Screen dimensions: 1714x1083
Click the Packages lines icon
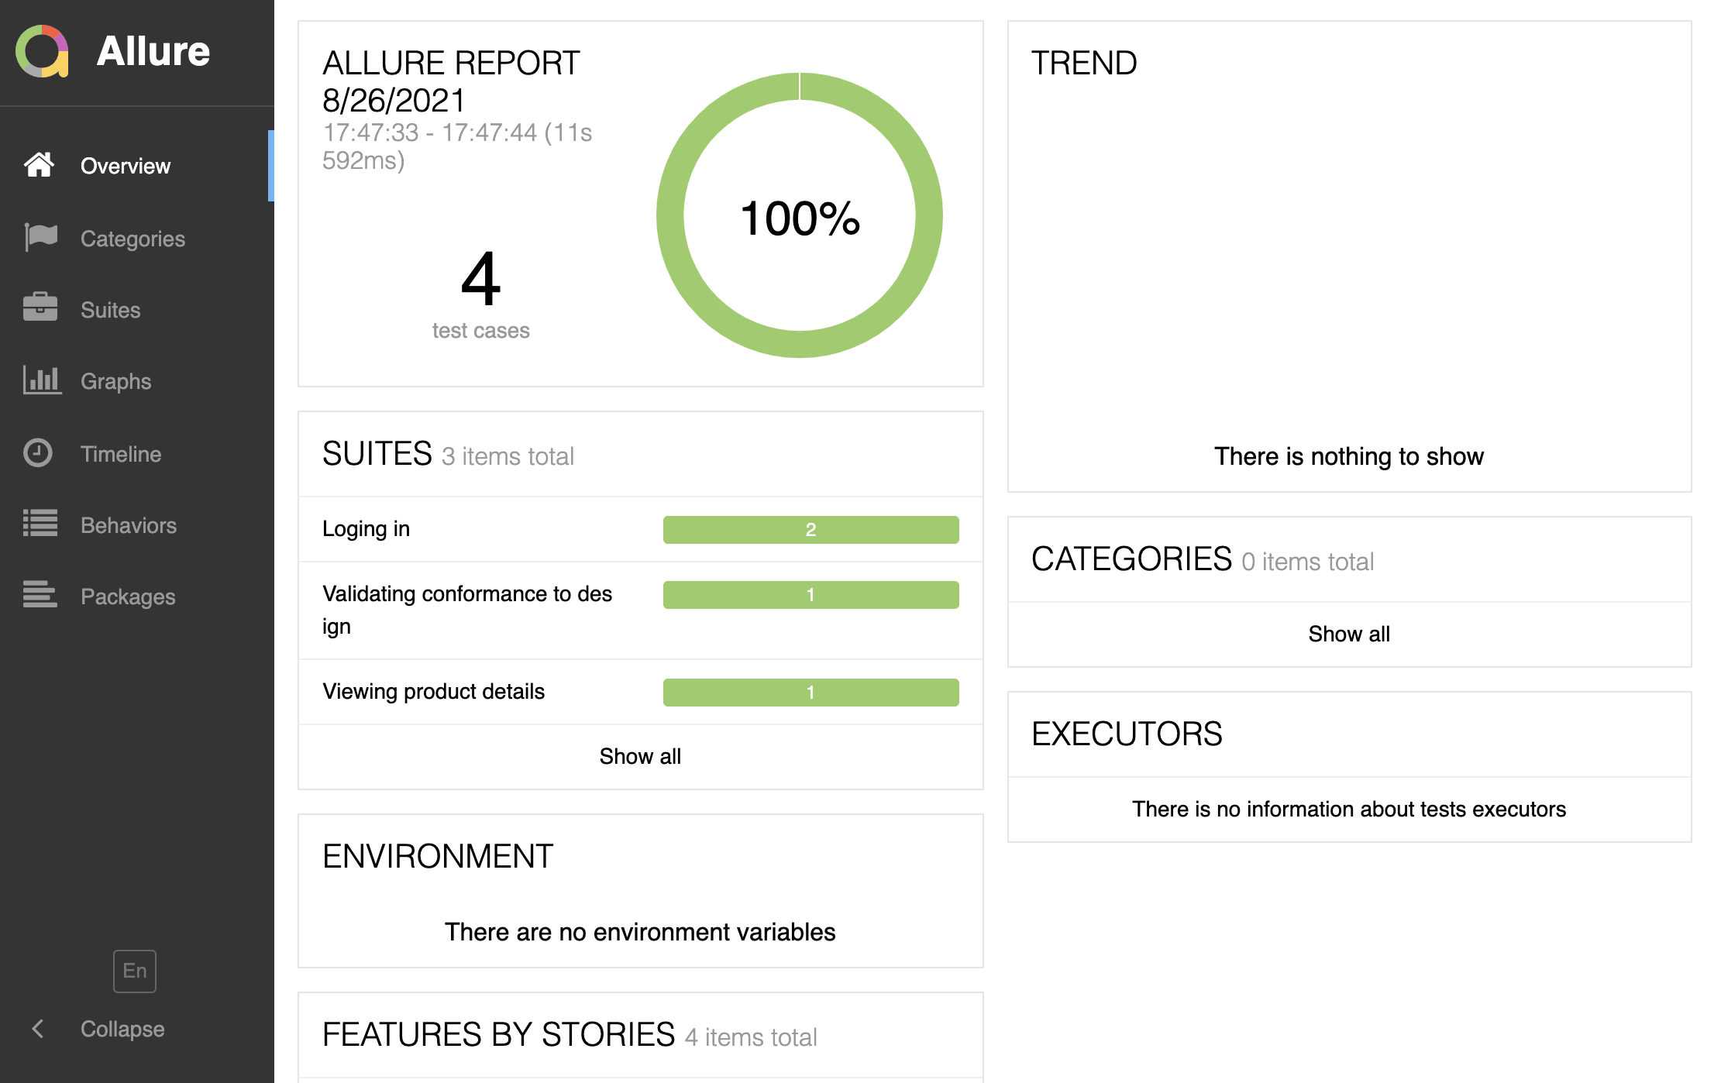coord(40,594)
